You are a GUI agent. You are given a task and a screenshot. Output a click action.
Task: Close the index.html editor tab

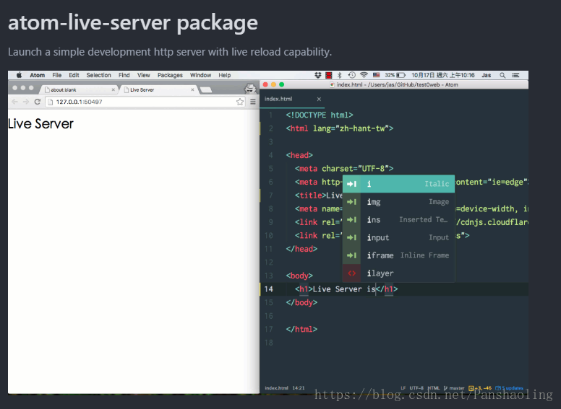click(x=319, y=99)
